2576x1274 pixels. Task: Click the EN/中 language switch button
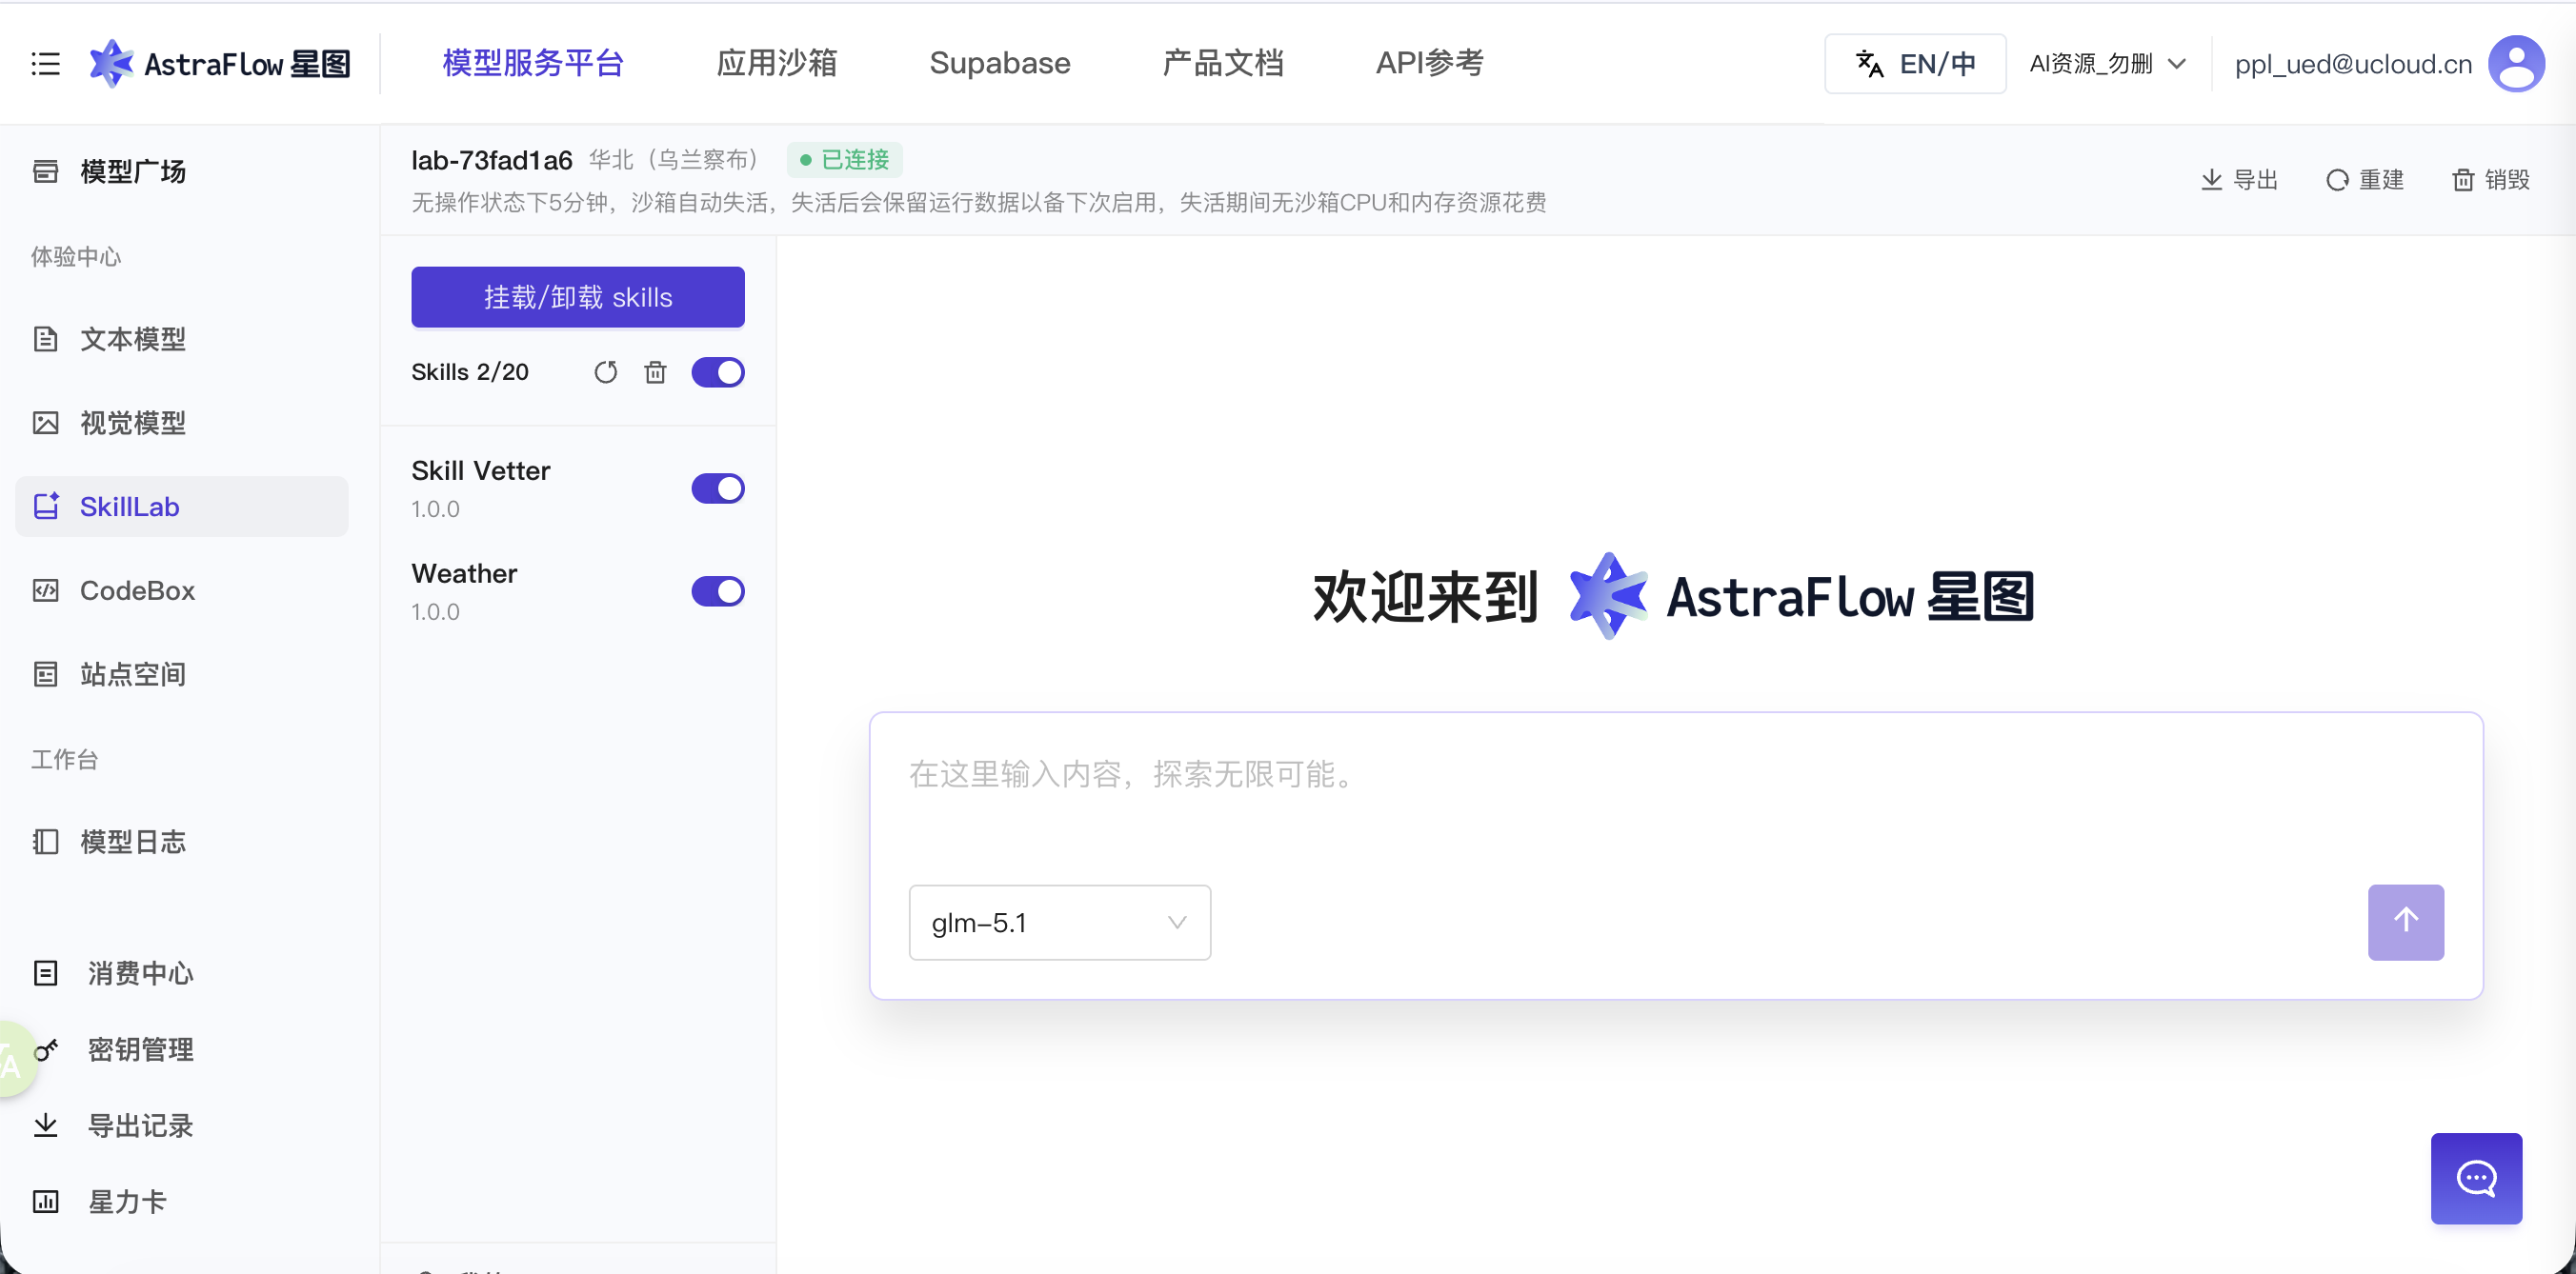tap(1915, 64)
